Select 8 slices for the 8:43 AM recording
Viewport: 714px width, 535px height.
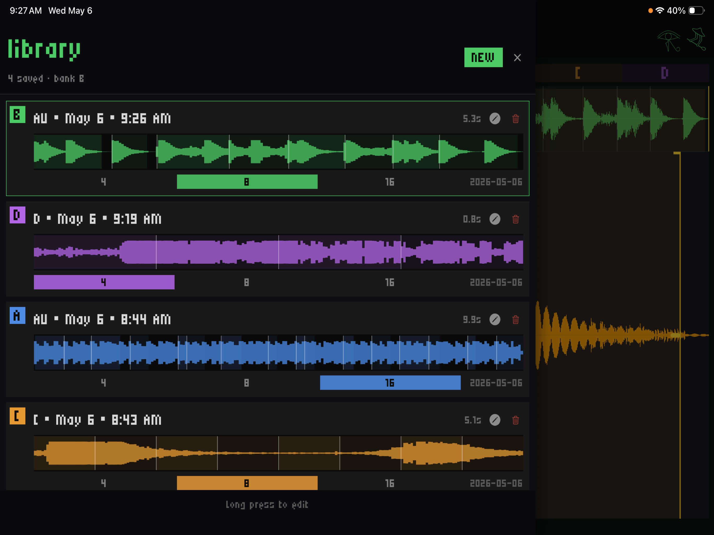coord(247,483)
